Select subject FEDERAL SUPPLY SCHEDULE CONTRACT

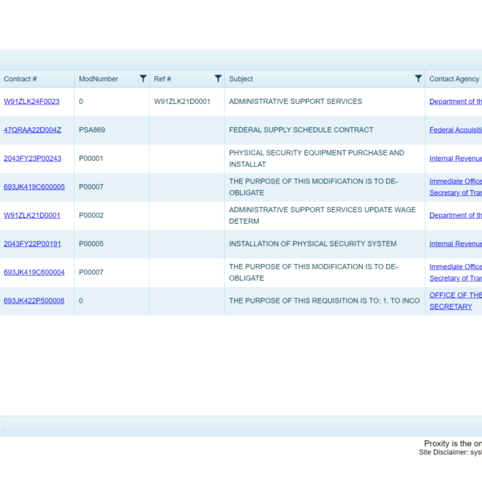point(301,130)
